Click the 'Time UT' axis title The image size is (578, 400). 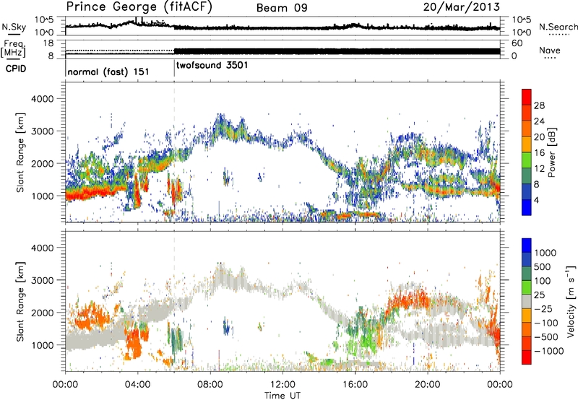282,396
